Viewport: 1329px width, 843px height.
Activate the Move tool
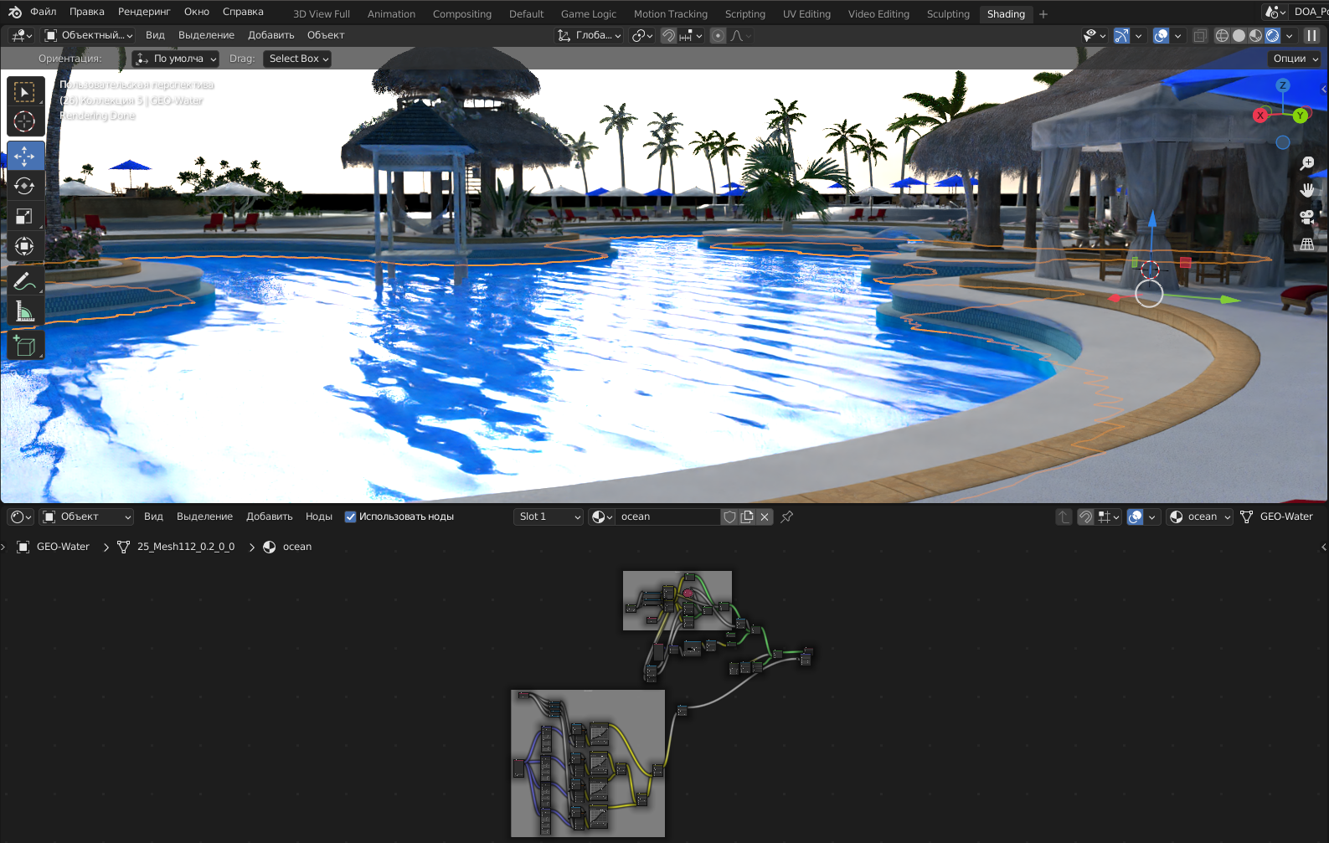point(25,156)
